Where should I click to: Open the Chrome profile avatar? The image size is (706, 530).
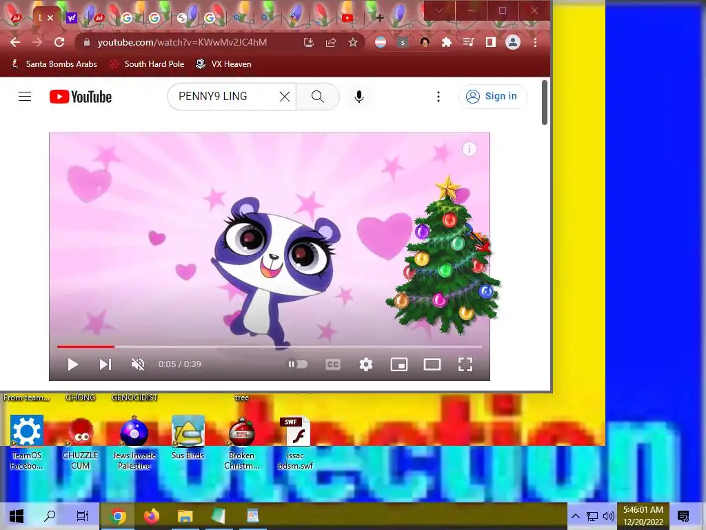513,42
